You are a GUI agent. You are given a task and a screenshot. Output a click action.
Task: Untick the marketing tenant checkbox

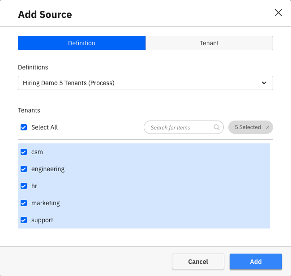point(24,203)
